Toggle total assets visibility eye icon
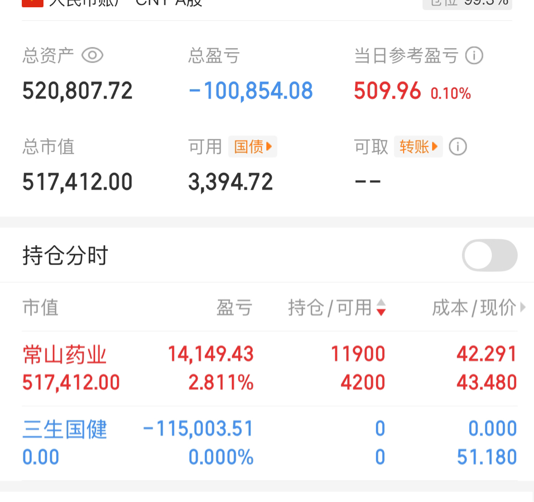The height and width of the screenshot is (502, 534). click(92, 55)
